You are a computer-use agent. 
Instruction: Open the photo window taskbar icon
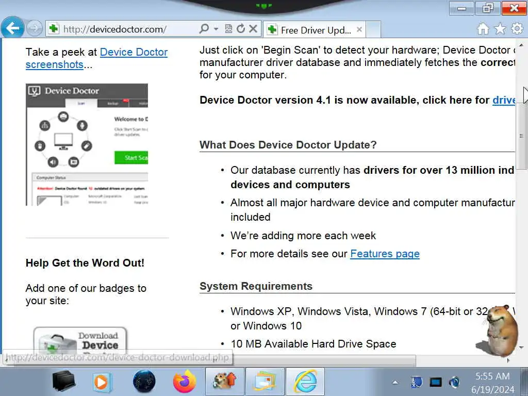[x=266, y=382]
